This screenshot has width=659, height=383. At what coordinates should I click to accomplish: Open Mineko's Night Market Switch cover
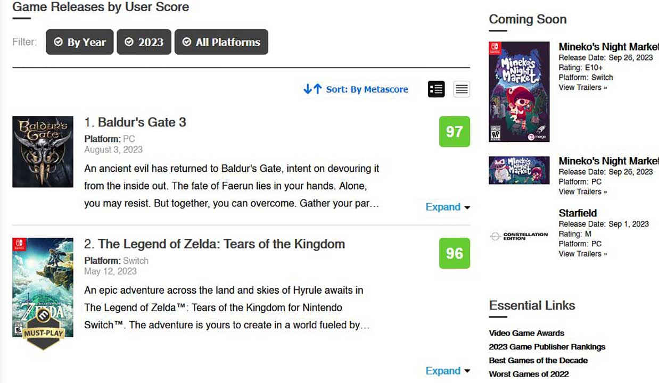pos(519,91)
